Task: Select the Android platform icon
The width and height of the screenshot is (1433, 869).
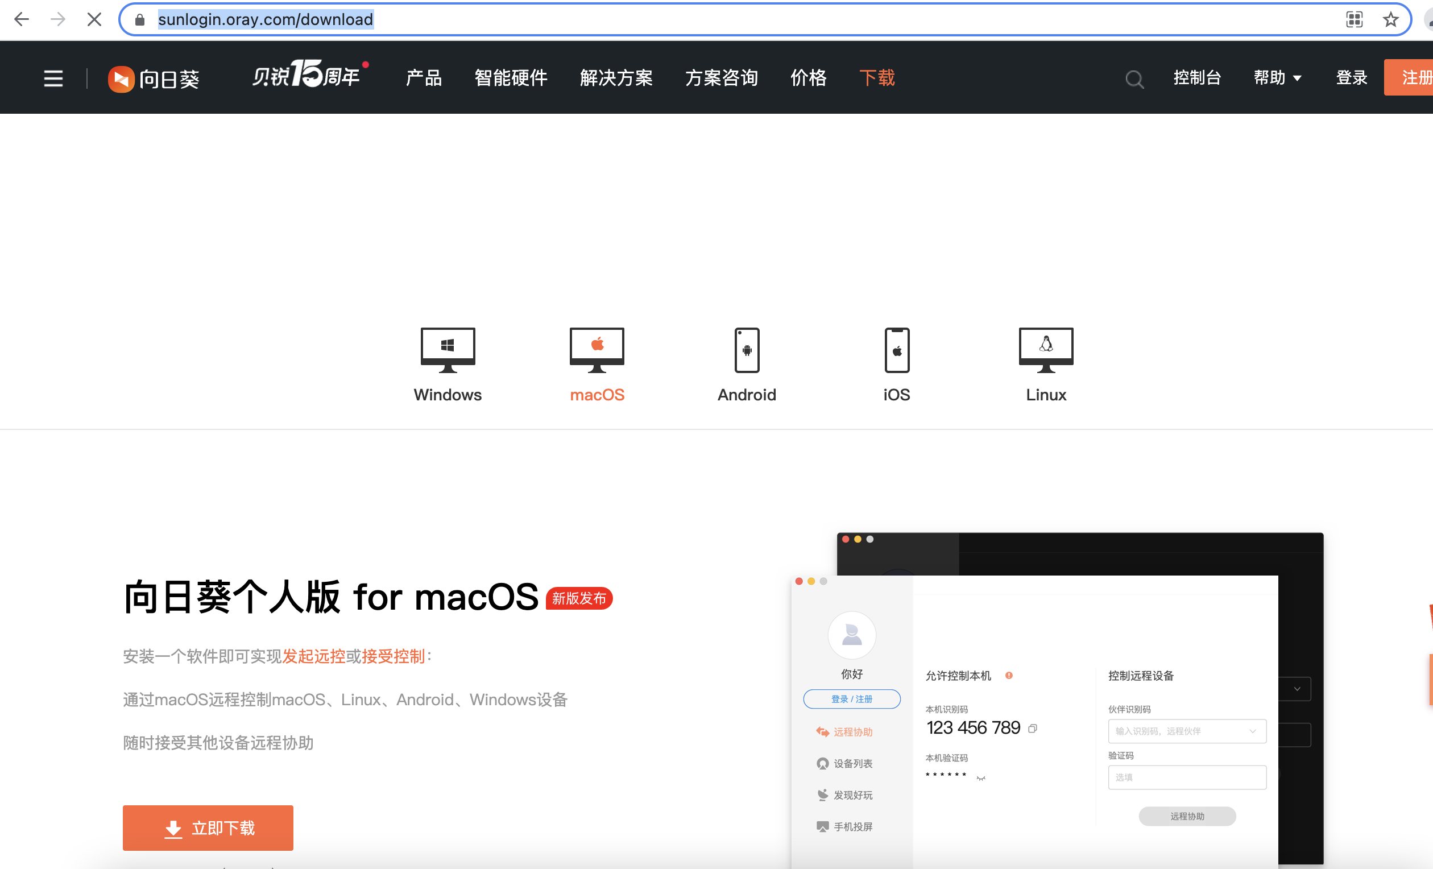Action: pos(747,350)
